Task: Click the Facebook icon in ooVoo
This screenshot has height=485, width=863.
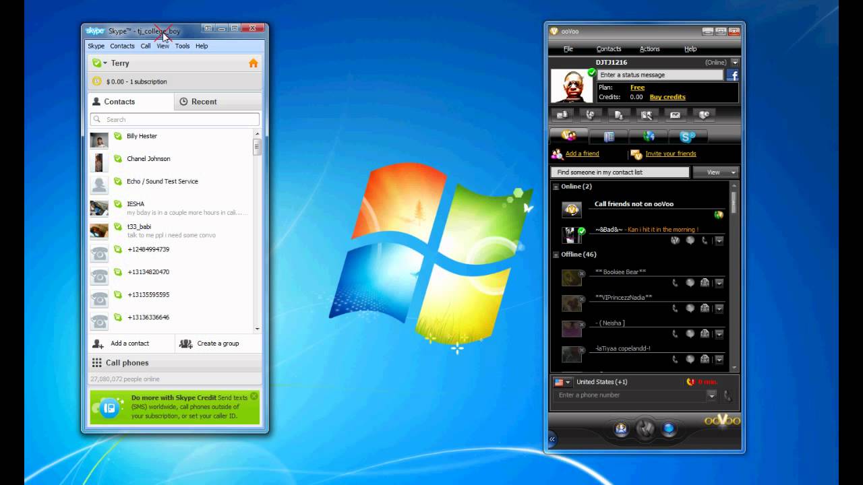Action: 732,75
